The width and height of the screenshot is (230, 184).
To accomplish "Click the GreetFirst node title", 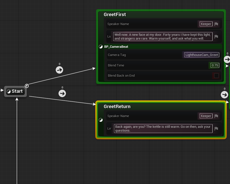I will pos(115,15).
